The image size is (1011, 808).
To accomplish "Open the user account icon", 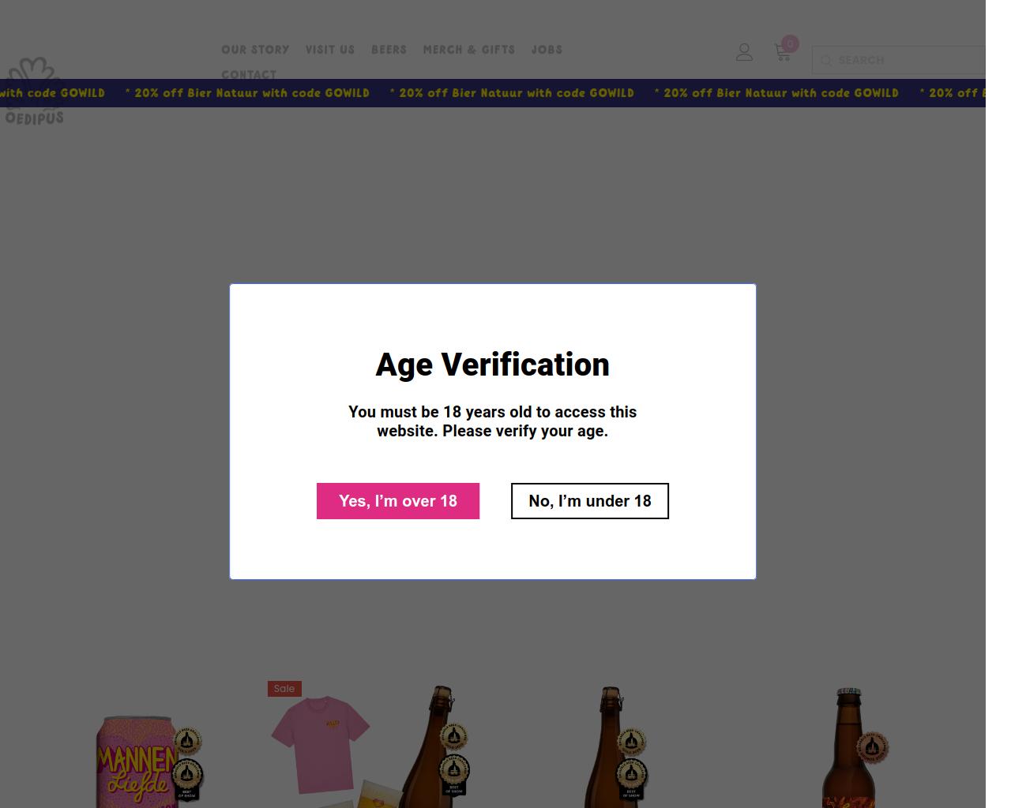I will pyautogui.click(x=744, y=52).
